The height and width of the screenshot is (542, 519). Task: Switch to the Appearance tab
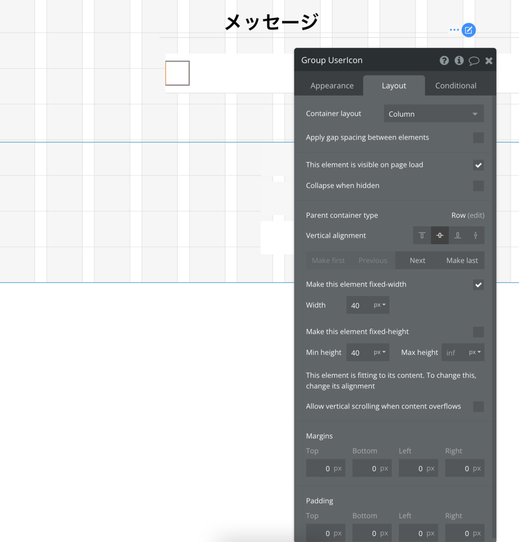pos(332,86)
